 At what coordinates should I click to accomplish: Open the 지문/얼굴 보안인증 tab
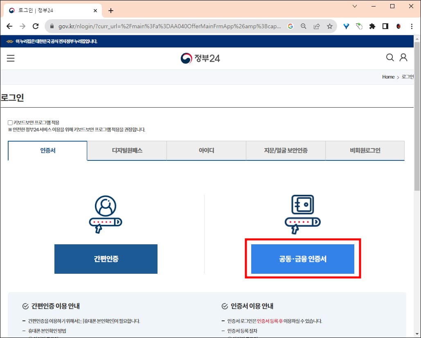pyautogui.click(x=285, y=151)
